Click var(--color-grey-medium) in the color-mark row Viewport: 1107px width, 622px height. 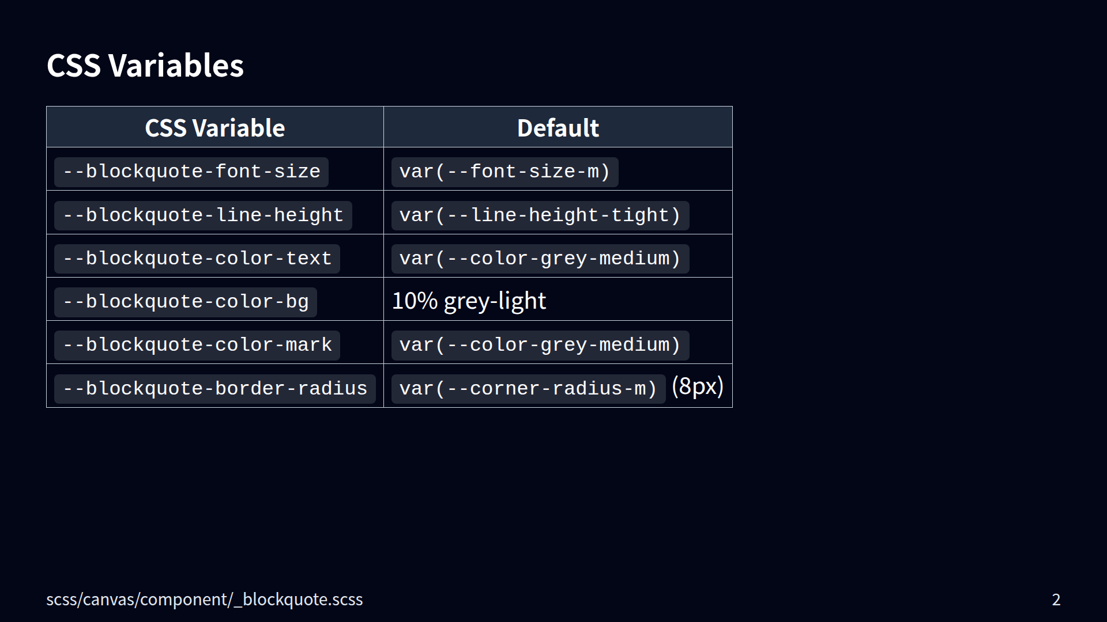(540, 345)
